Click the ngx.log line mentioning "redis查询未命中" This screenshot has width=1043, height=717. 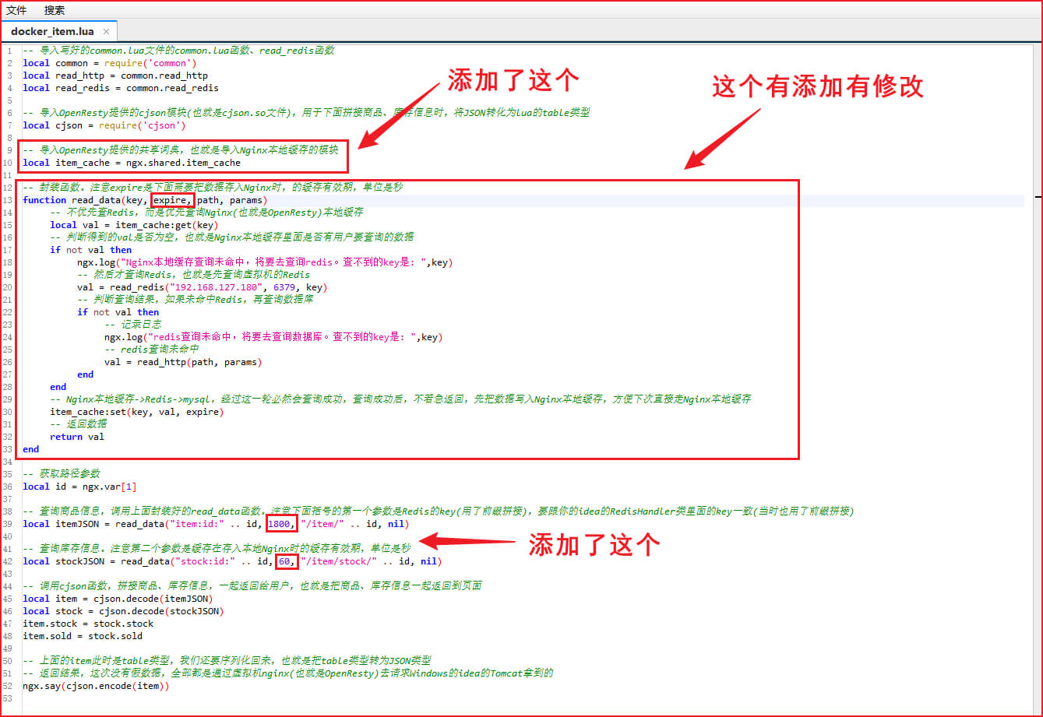point(273,337)
